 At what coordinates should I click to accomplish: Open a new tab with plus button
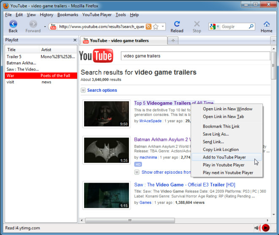(x=173, y=41)
